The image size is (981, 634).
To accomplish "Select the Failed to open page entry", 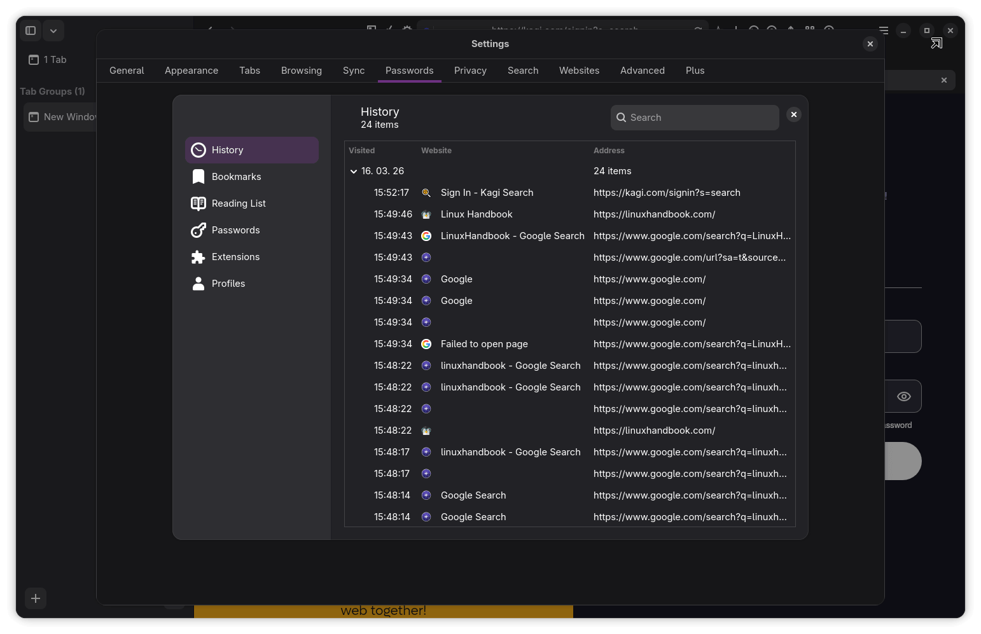I will point(484,344).
